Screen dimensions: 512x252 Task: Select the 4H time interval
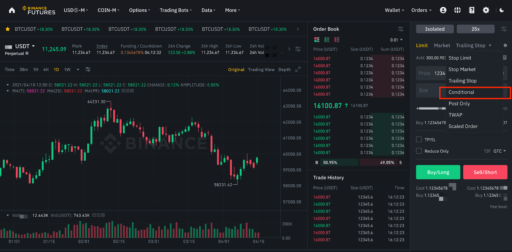[x=46, y=69]
